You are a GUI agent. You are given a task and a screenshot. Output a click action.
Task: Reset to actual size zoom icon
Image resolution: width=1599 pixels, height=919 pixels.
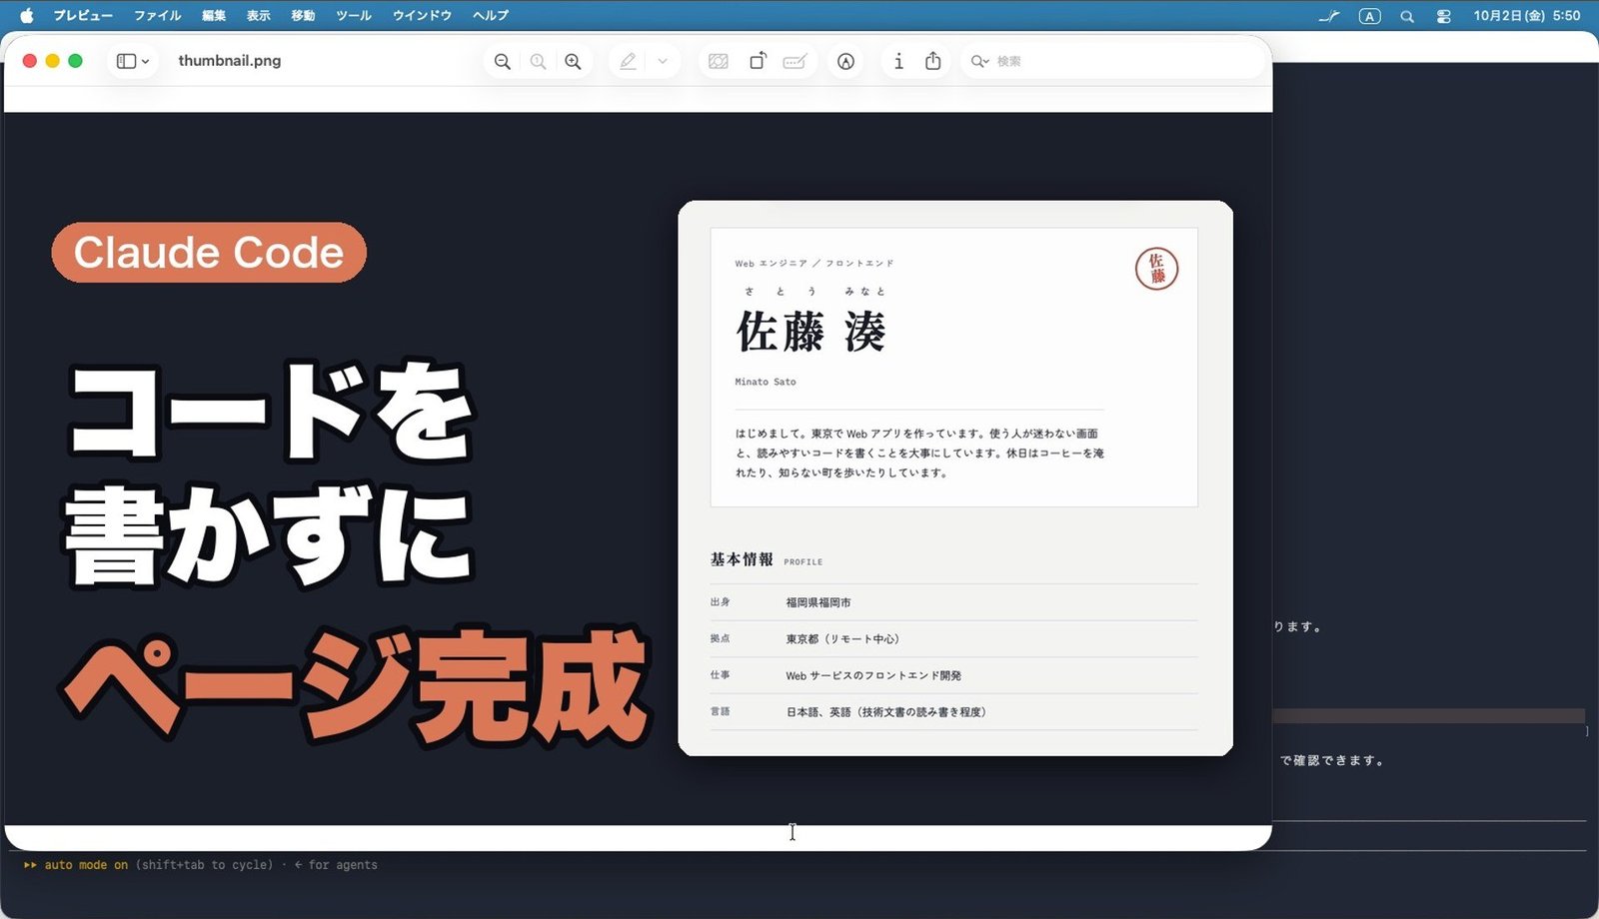click(538, 61)
